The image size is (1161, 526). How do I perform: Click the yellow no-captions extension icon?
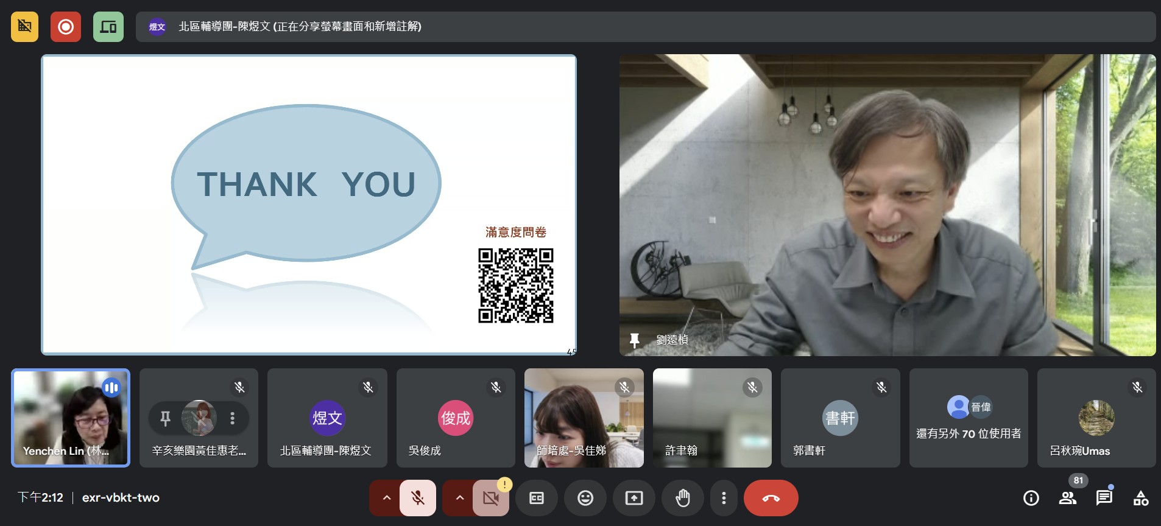[x=24, y=27]
